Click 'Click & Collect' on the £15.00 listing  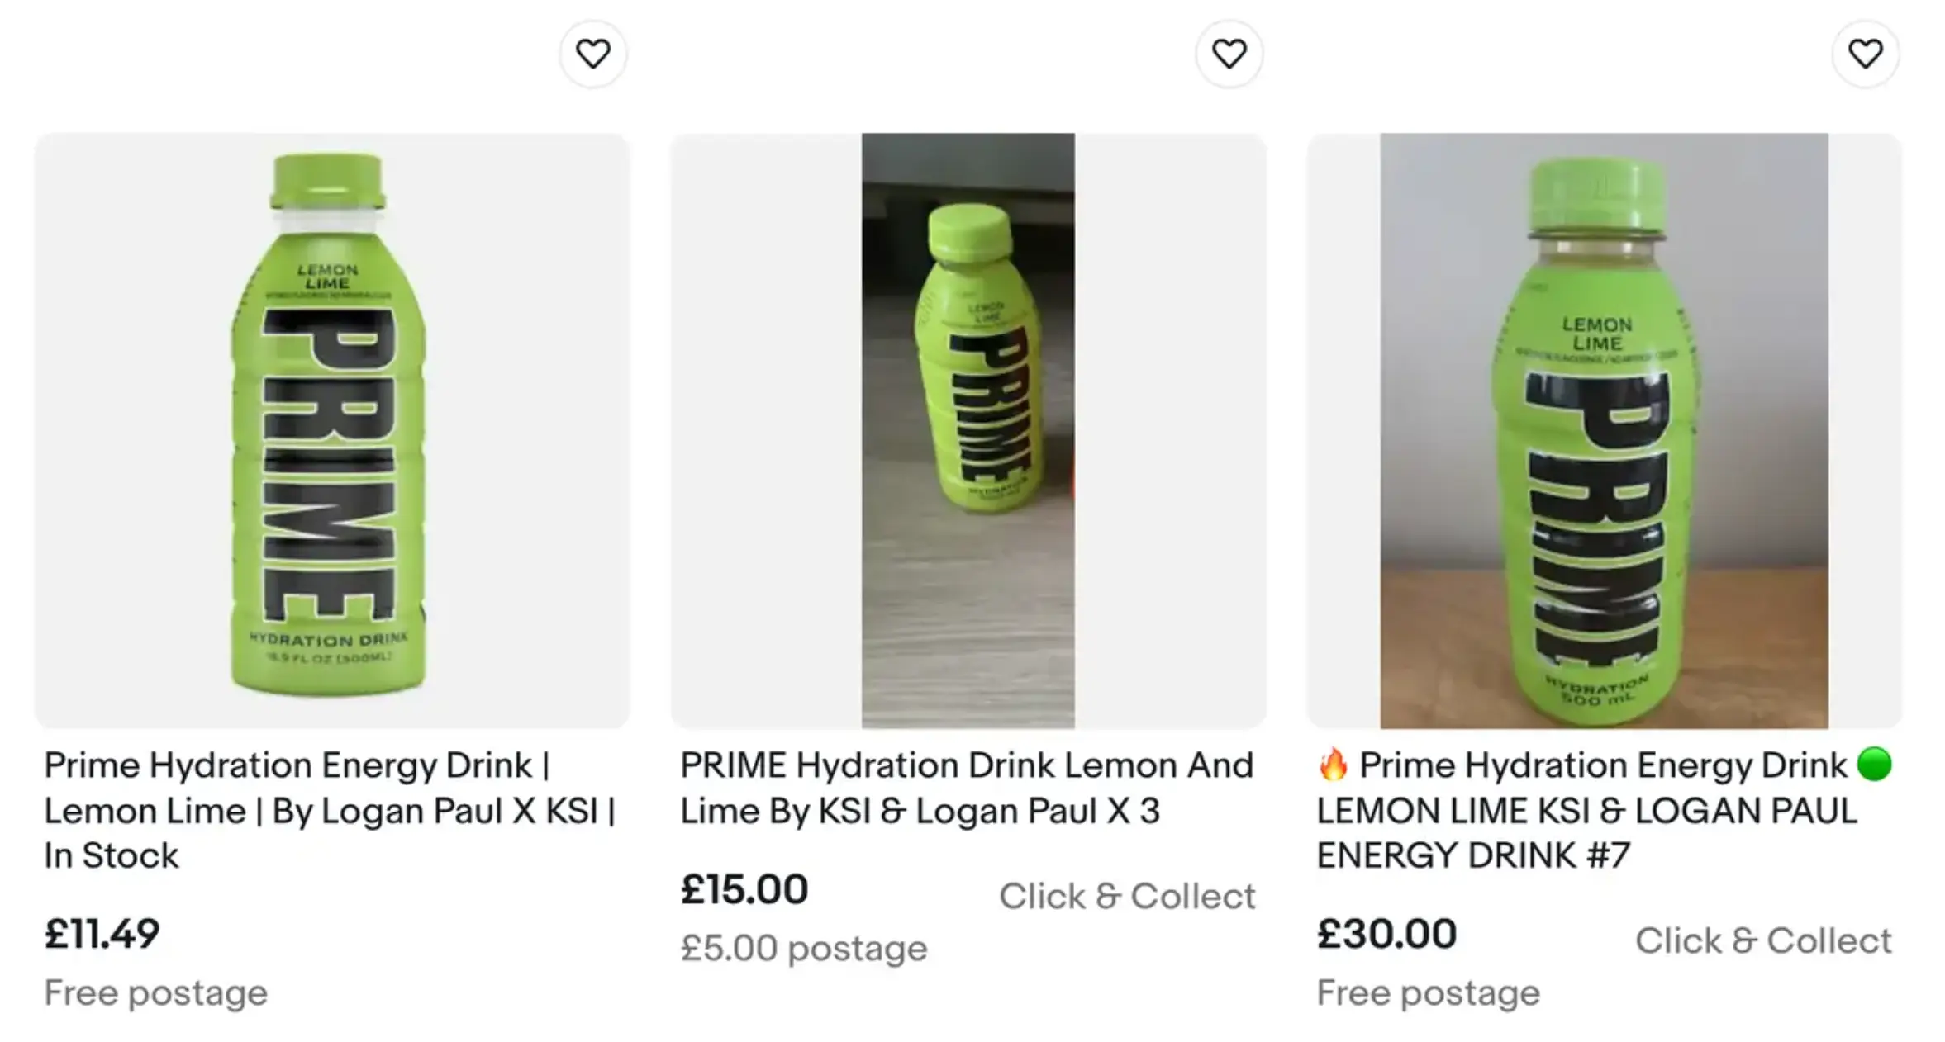[x=1128, y=895]
